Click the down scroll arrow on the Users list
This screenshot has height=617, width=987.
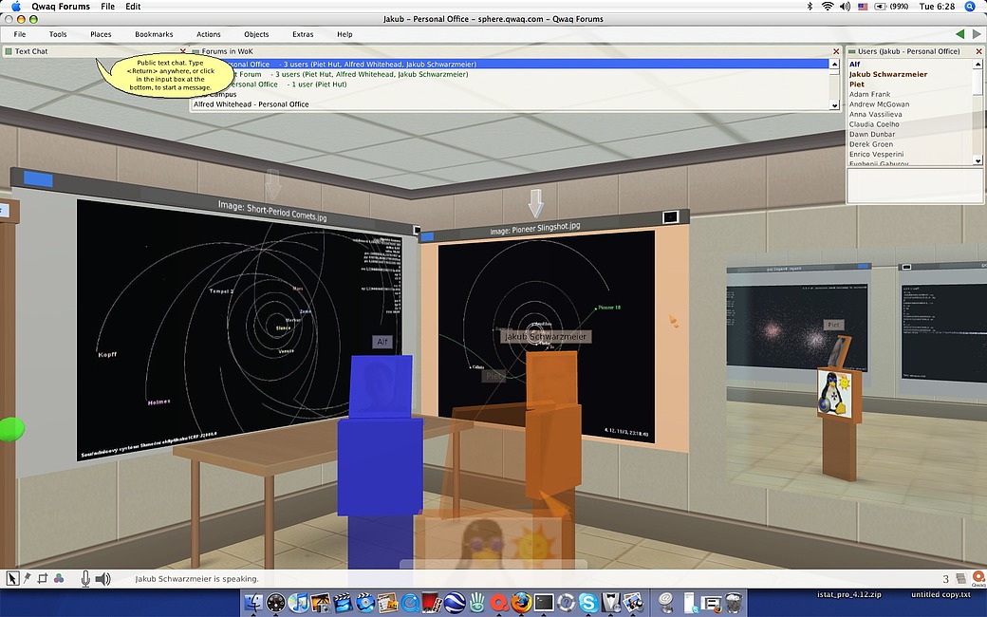click(x=978, y=159)
